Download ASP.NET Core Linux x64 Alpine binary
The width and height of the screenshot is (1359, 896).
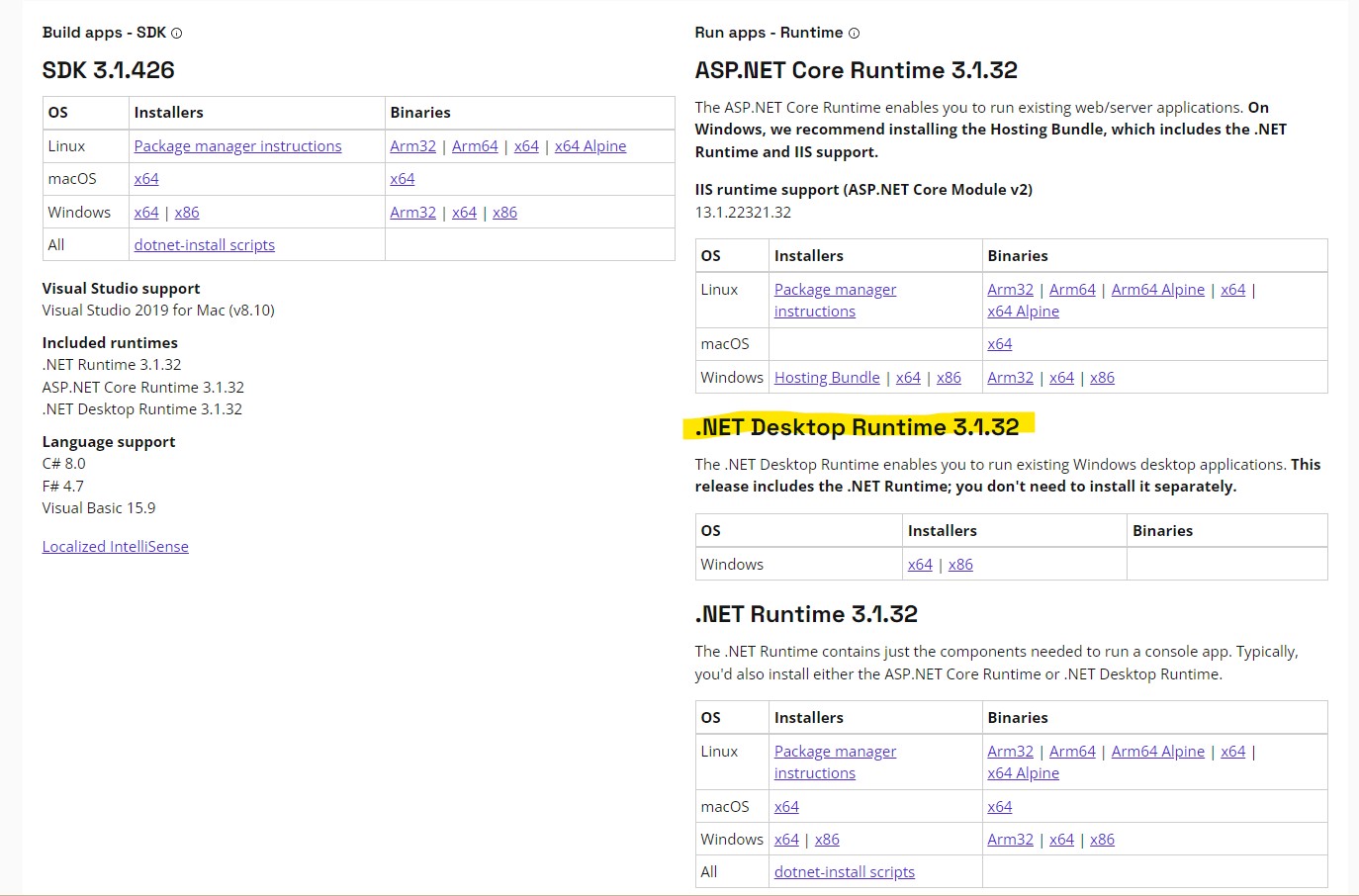coord(1023,312)
